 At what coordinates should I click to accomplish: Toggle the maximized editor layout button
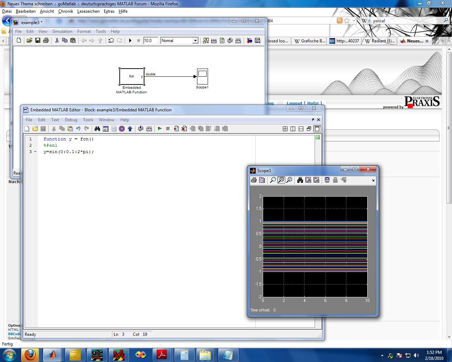[317, 129]
